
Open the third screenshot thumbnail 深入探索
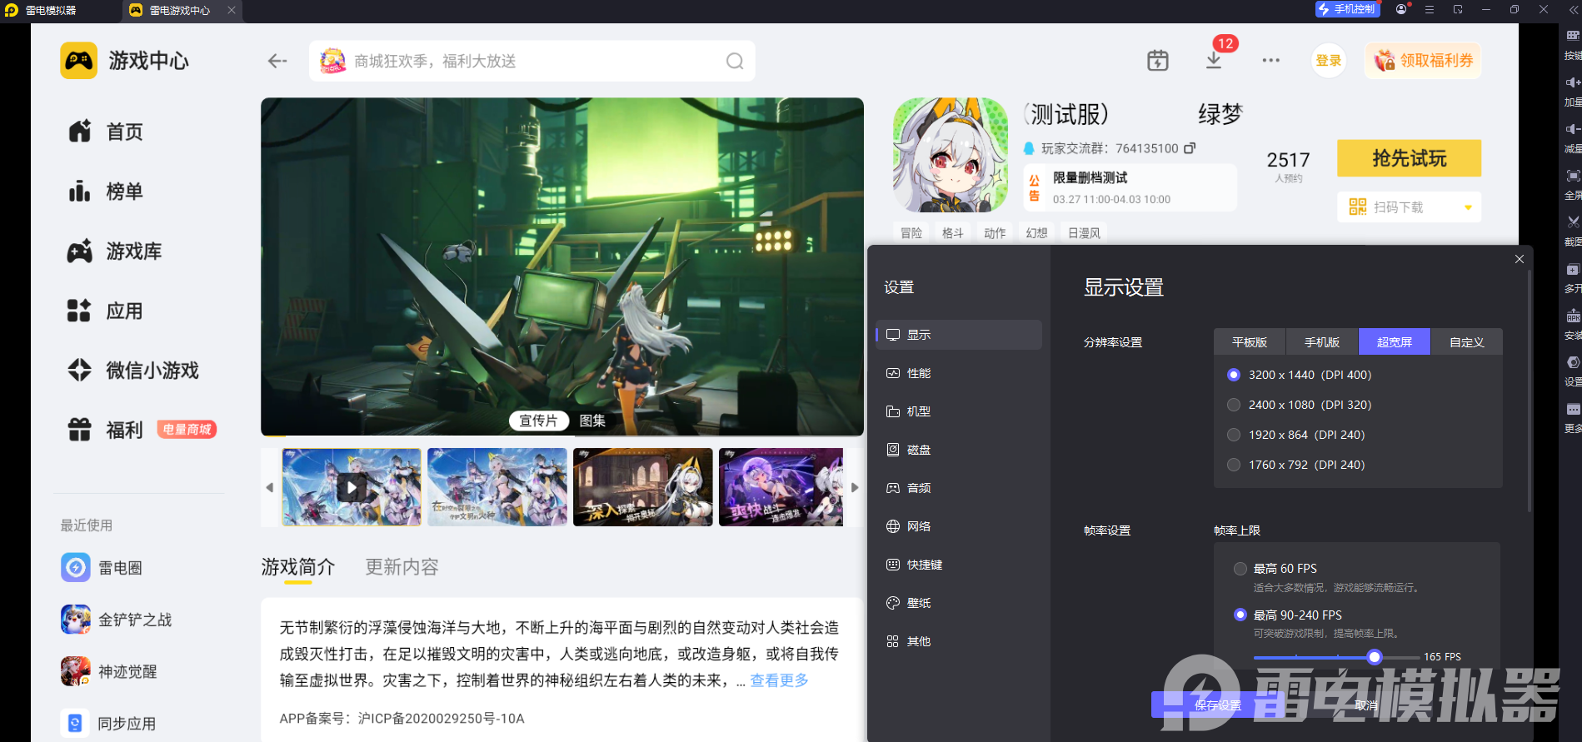[643, 487]
